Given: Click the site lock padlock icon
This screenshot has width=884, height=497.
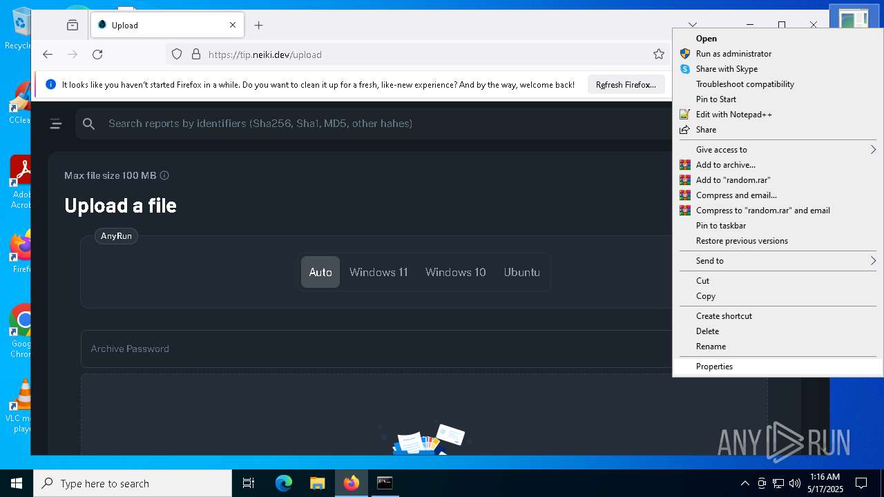Looking at the screenshot, I should point(195,54).
